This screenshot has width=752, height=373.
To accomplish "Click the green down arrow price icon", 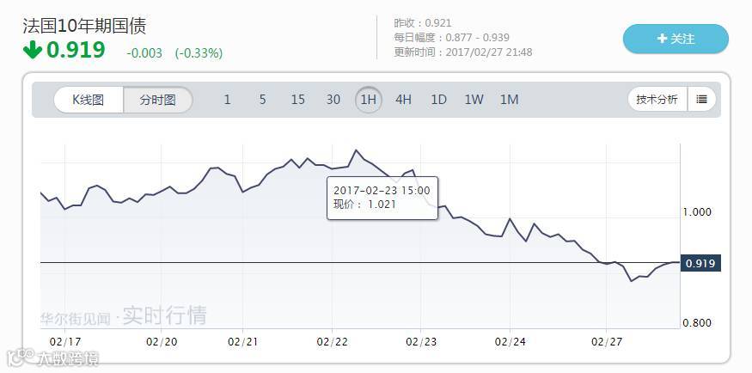I will point(32,51).
